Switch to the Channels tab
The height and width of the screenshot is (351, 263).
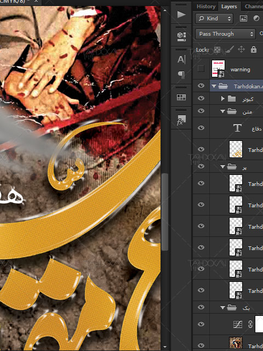click(x=254, y=7)
